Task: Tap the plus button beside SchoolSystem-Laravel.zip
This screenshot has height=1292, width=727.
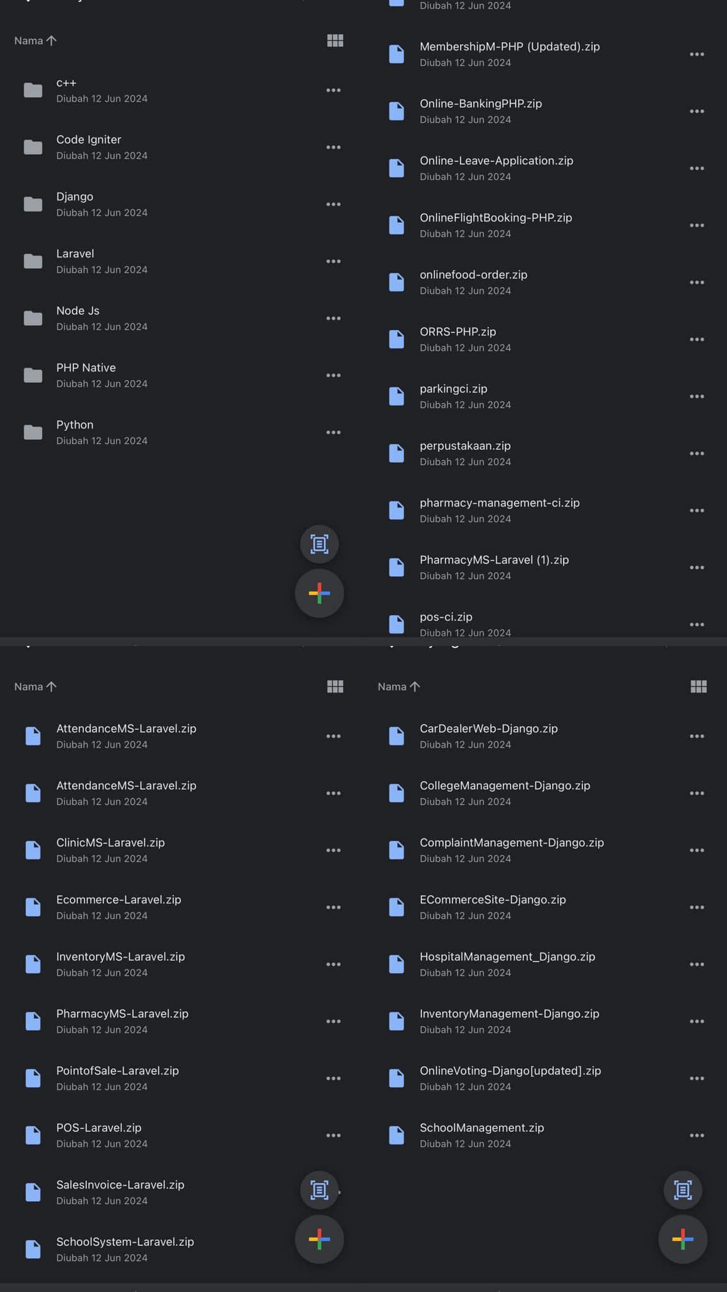Action: [319, 1239]
